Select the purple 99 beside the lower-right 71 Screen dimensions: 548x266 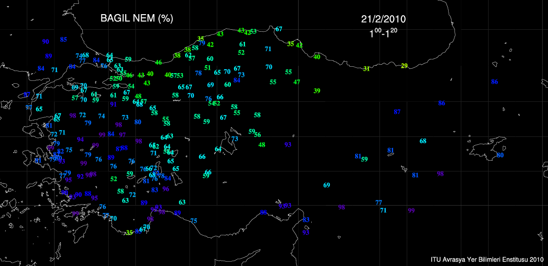[x=412, y=210]
